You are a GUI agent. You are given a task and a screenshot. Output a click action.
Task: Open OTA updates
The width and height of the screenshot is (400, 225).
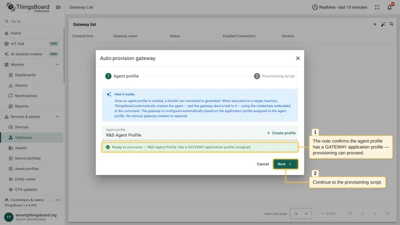pyautogui.click(x=32, y=189)
